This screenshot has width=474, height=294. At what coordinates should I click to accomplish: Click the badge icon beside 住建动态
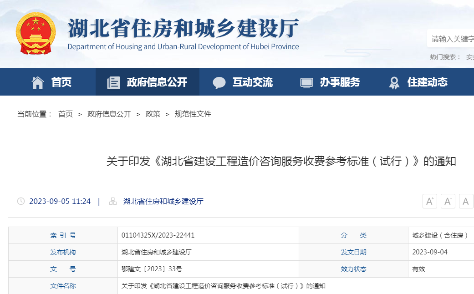click(394, 82)
